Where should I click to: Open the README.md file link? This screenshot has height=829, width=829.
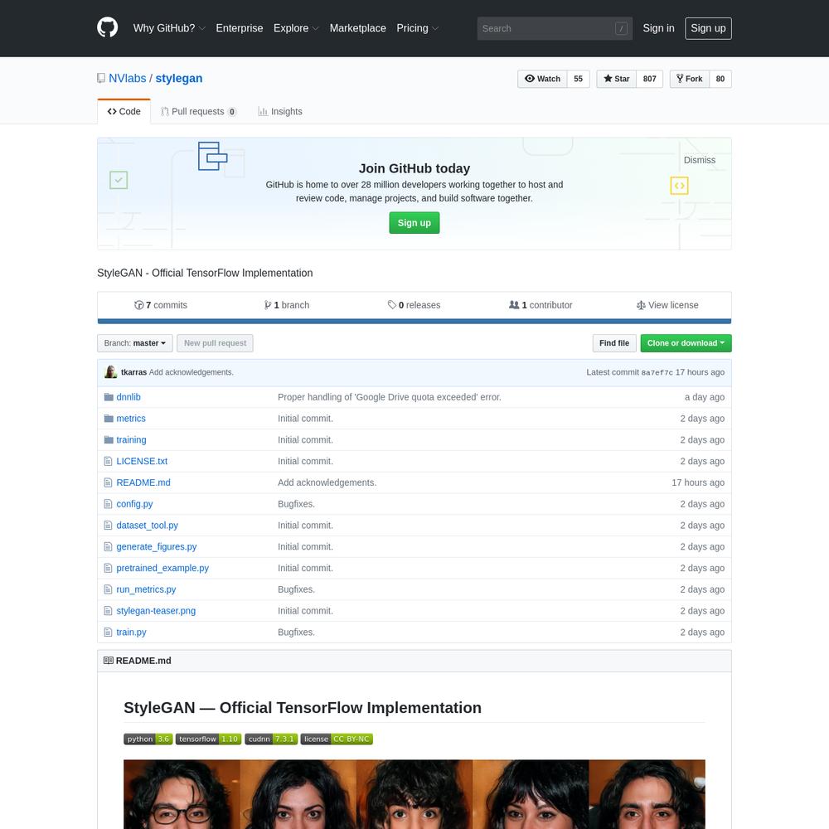tap(143, 482)
